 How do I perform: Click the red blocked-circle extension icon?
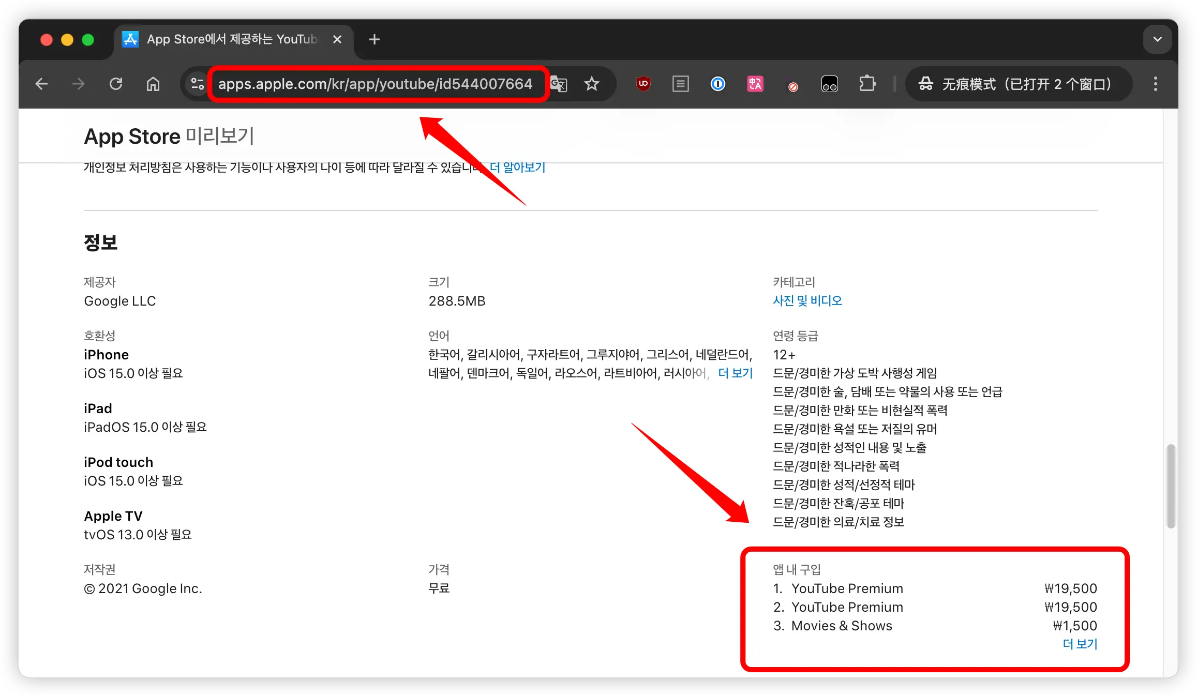tap(792, 86)
